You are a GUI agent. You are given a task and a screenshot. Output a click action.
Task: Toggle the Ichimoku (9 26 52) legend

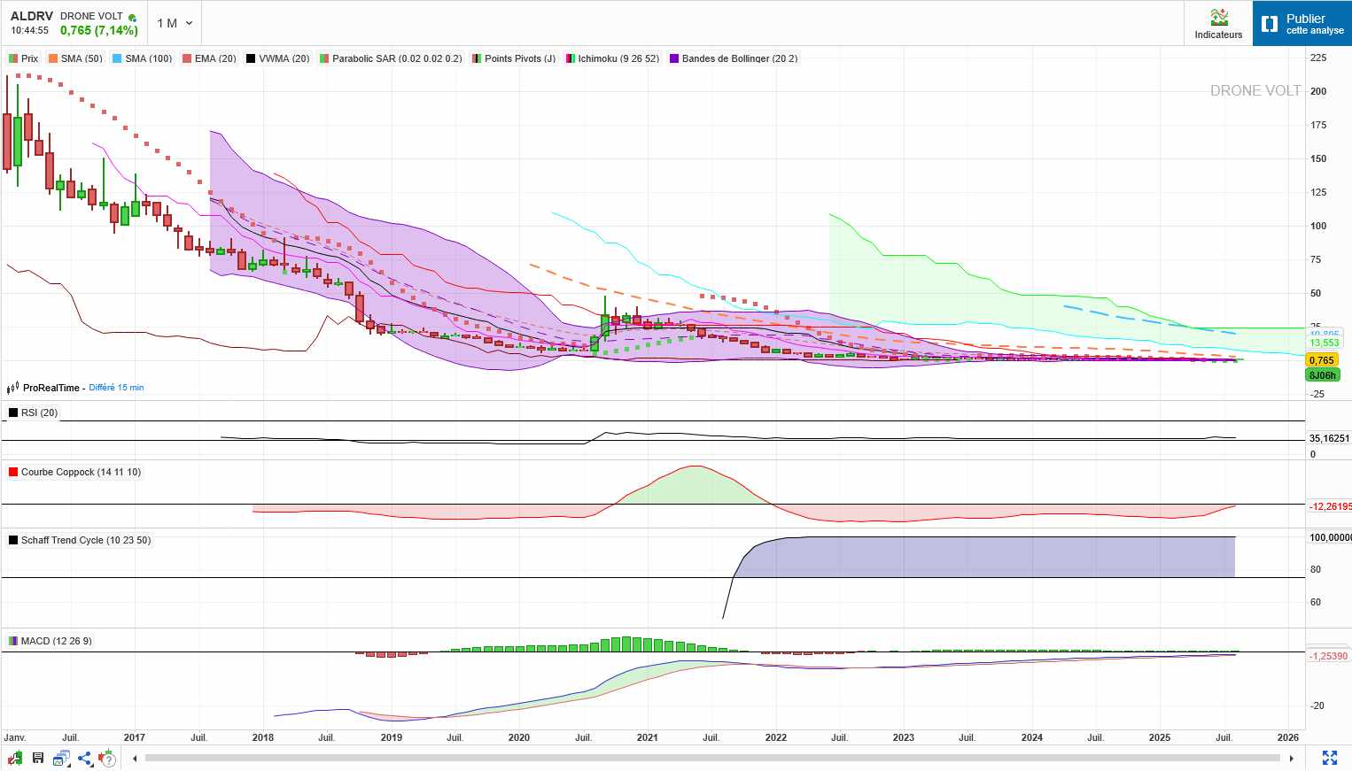tap(613, 58)
